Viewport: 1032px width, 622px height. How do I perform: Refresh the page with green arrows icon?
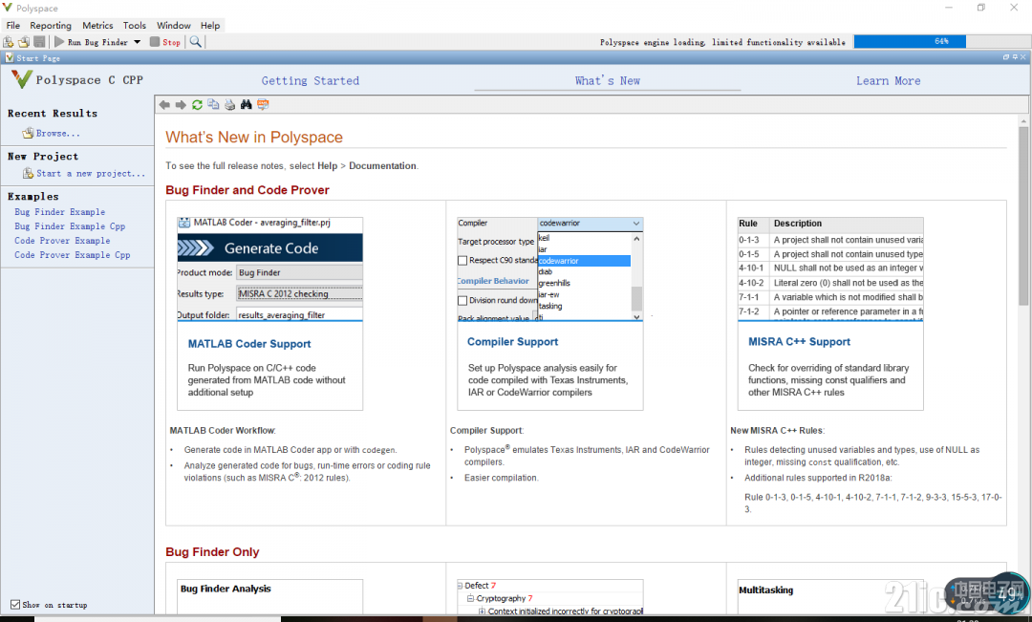(x=197, y=105)
